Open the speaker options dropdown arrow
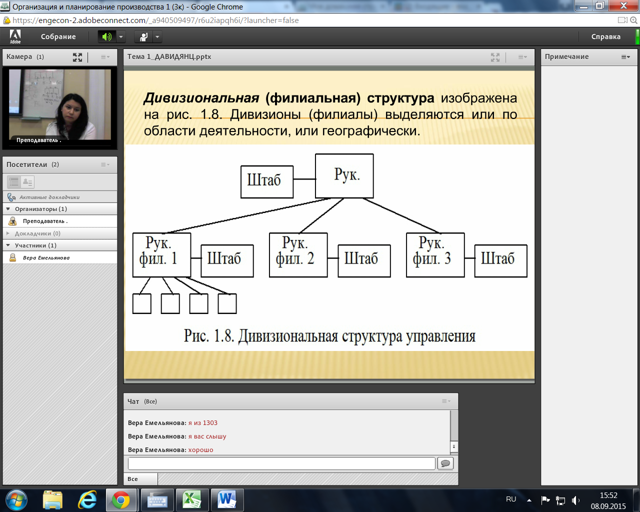 (120, 37)
